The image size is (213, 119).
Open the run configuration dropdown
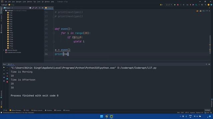[169, 5]
